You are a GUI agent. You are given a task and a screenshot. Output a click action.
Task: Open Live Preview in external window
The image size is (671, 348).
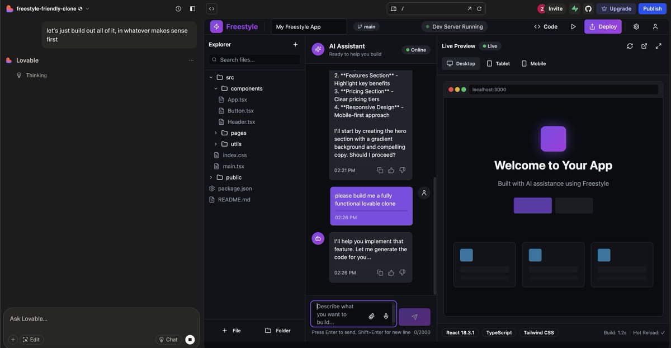point(644,46)
